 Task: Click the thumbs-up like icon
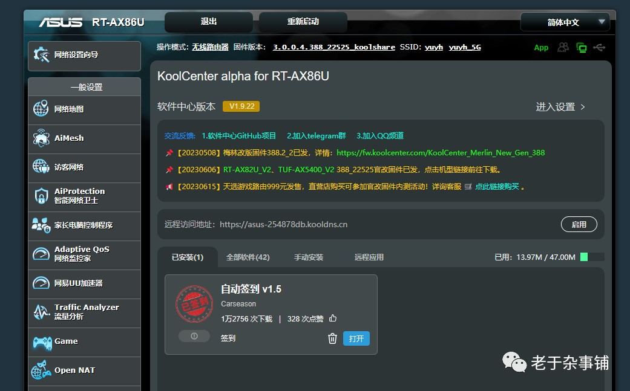point(333,318)
